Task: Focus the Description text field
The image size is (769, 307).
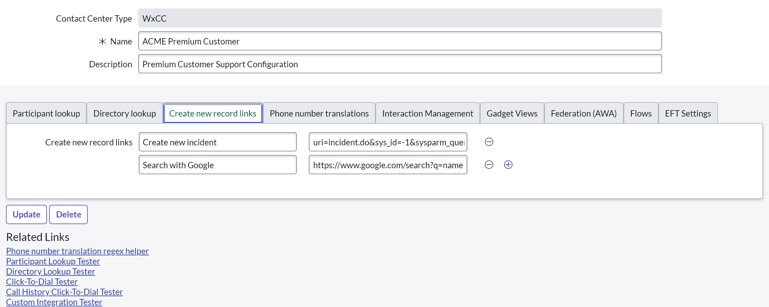Action: [x=400, y=64]
